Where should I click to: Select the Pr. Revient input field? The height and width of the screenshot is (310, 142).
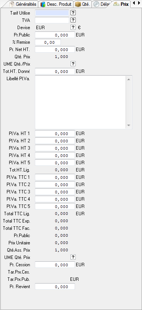pyautogui.click(x=55, y=287)
